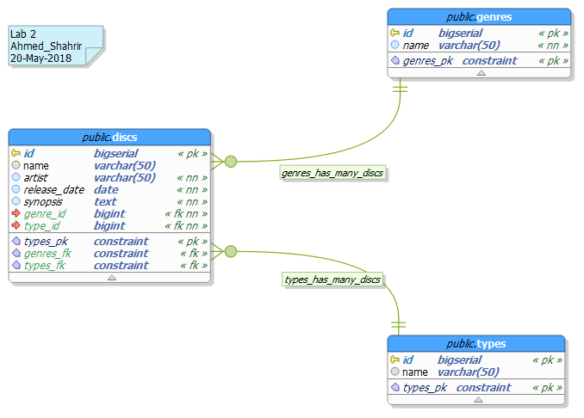
Task: Click the type_id foreign key arrow icon
Action: [16, 225]
